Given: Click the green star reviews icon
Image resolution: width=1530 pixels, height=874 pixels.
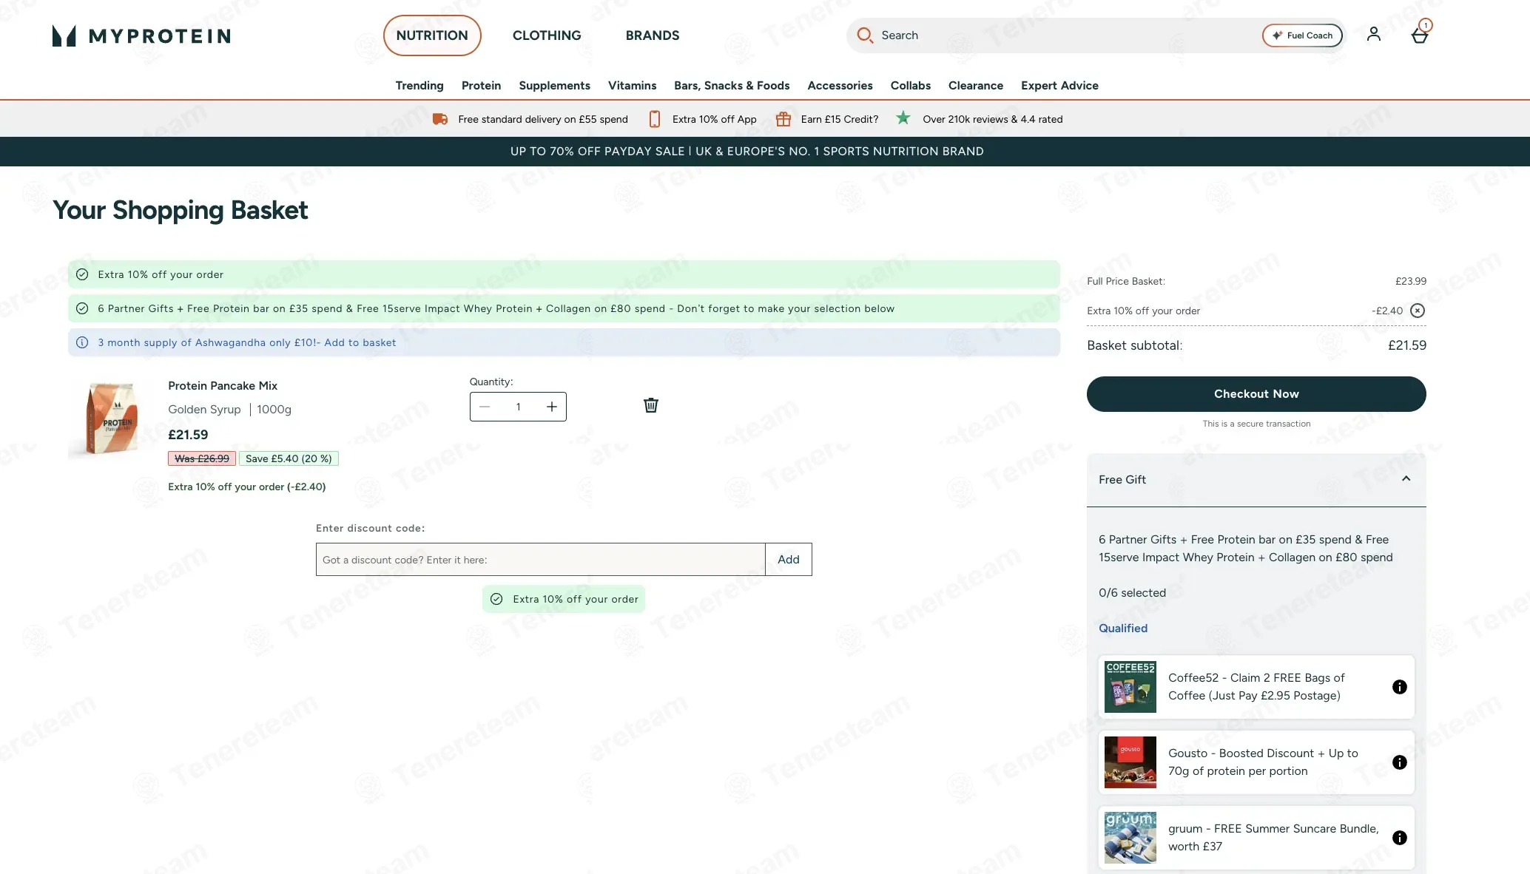Looking at the screenshot, I should 903,118.
